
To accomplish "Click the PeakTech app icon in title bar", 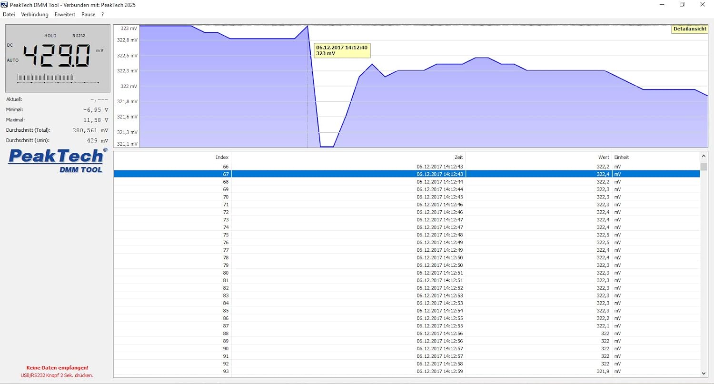I will (x=5, y=4).
